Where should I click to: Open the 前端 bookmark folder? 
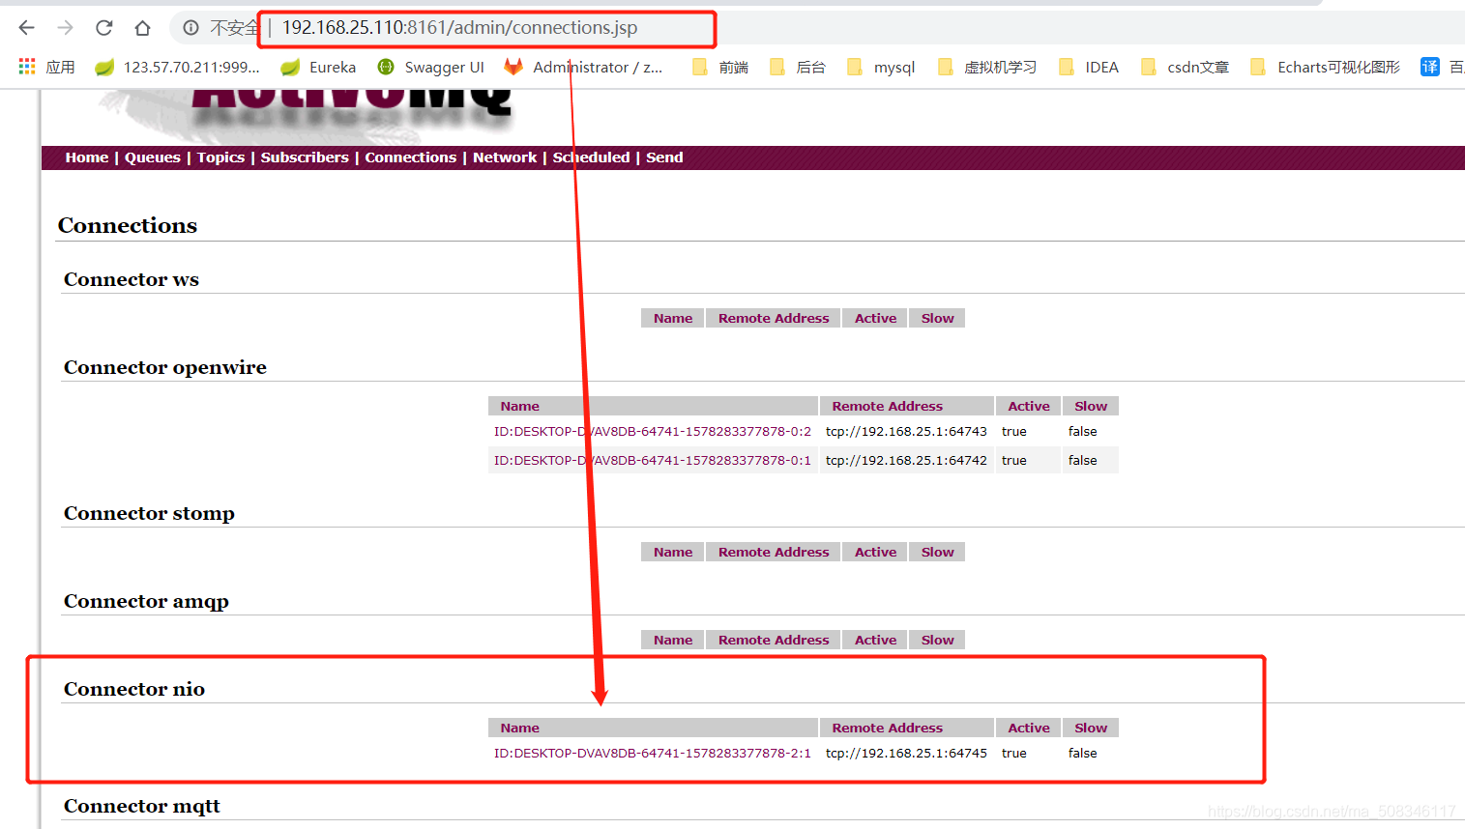pyautogui.click(x=720, y=67)
